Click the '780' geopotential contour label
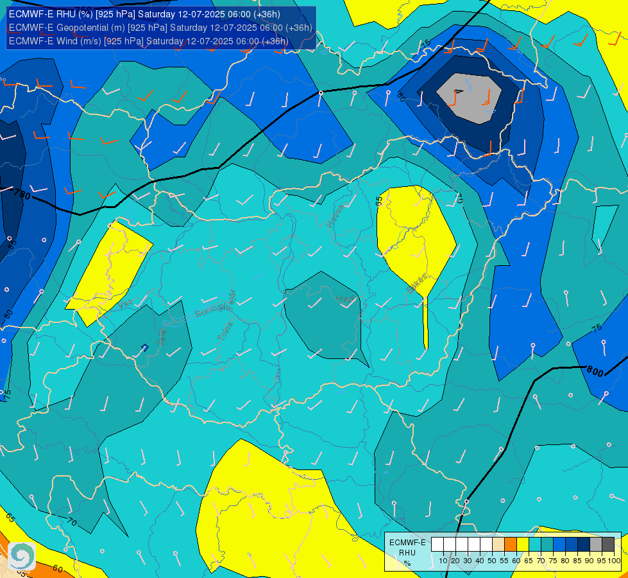 click(x=22, y=195)
